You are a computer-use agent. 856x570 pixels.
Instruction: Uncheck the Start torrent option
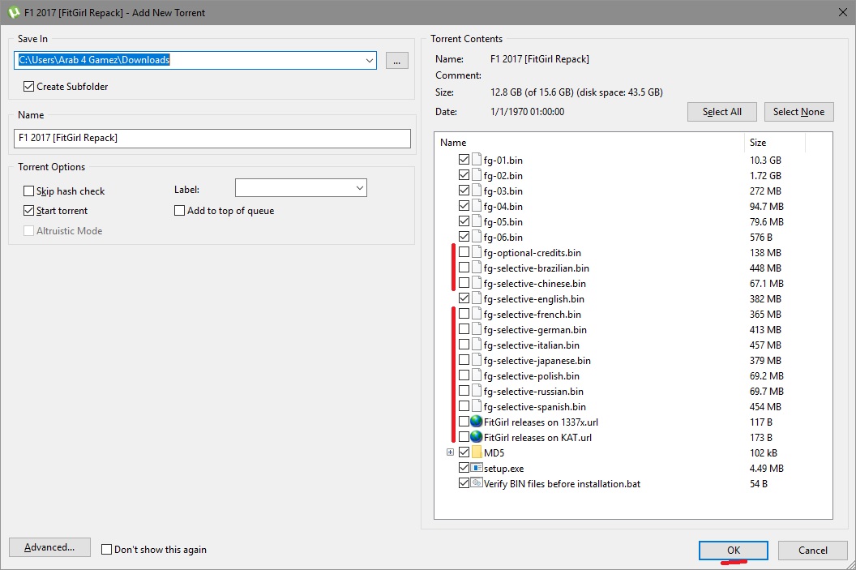coord(29,211)
